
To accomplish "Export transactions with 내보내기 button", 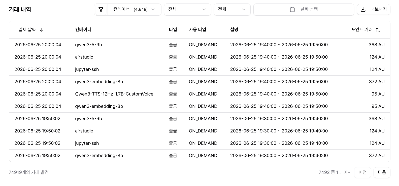I will click(x=374, y=10).
